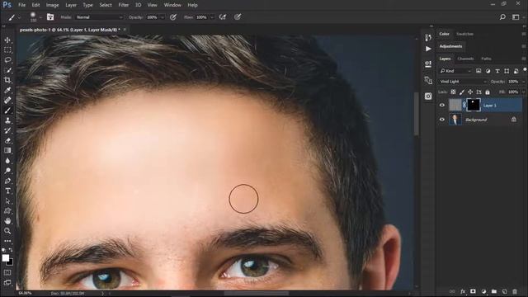Image resolution: width=528 pixels, height=297 pixels.
Task: Select the Pen tool
Action: click(7, 181)
